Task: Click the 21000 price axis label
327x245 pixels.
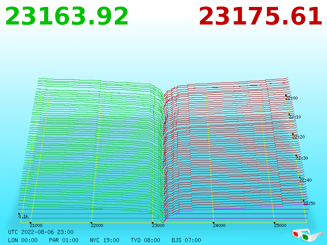Action: [x=36, y=225]
